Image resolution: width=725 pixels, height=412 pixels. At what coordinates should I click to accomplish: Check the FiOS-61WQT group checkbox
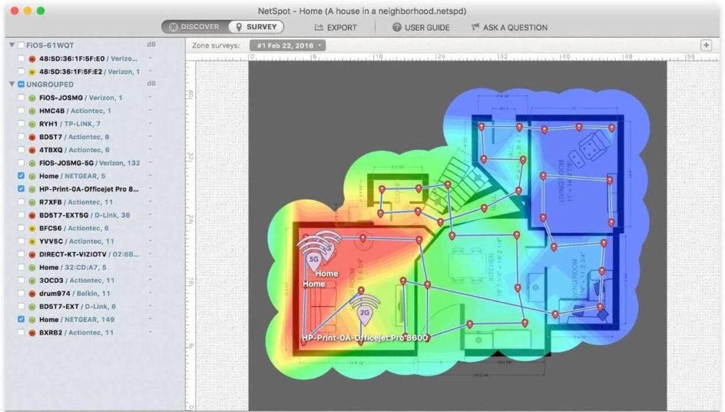tap(21, 45)
